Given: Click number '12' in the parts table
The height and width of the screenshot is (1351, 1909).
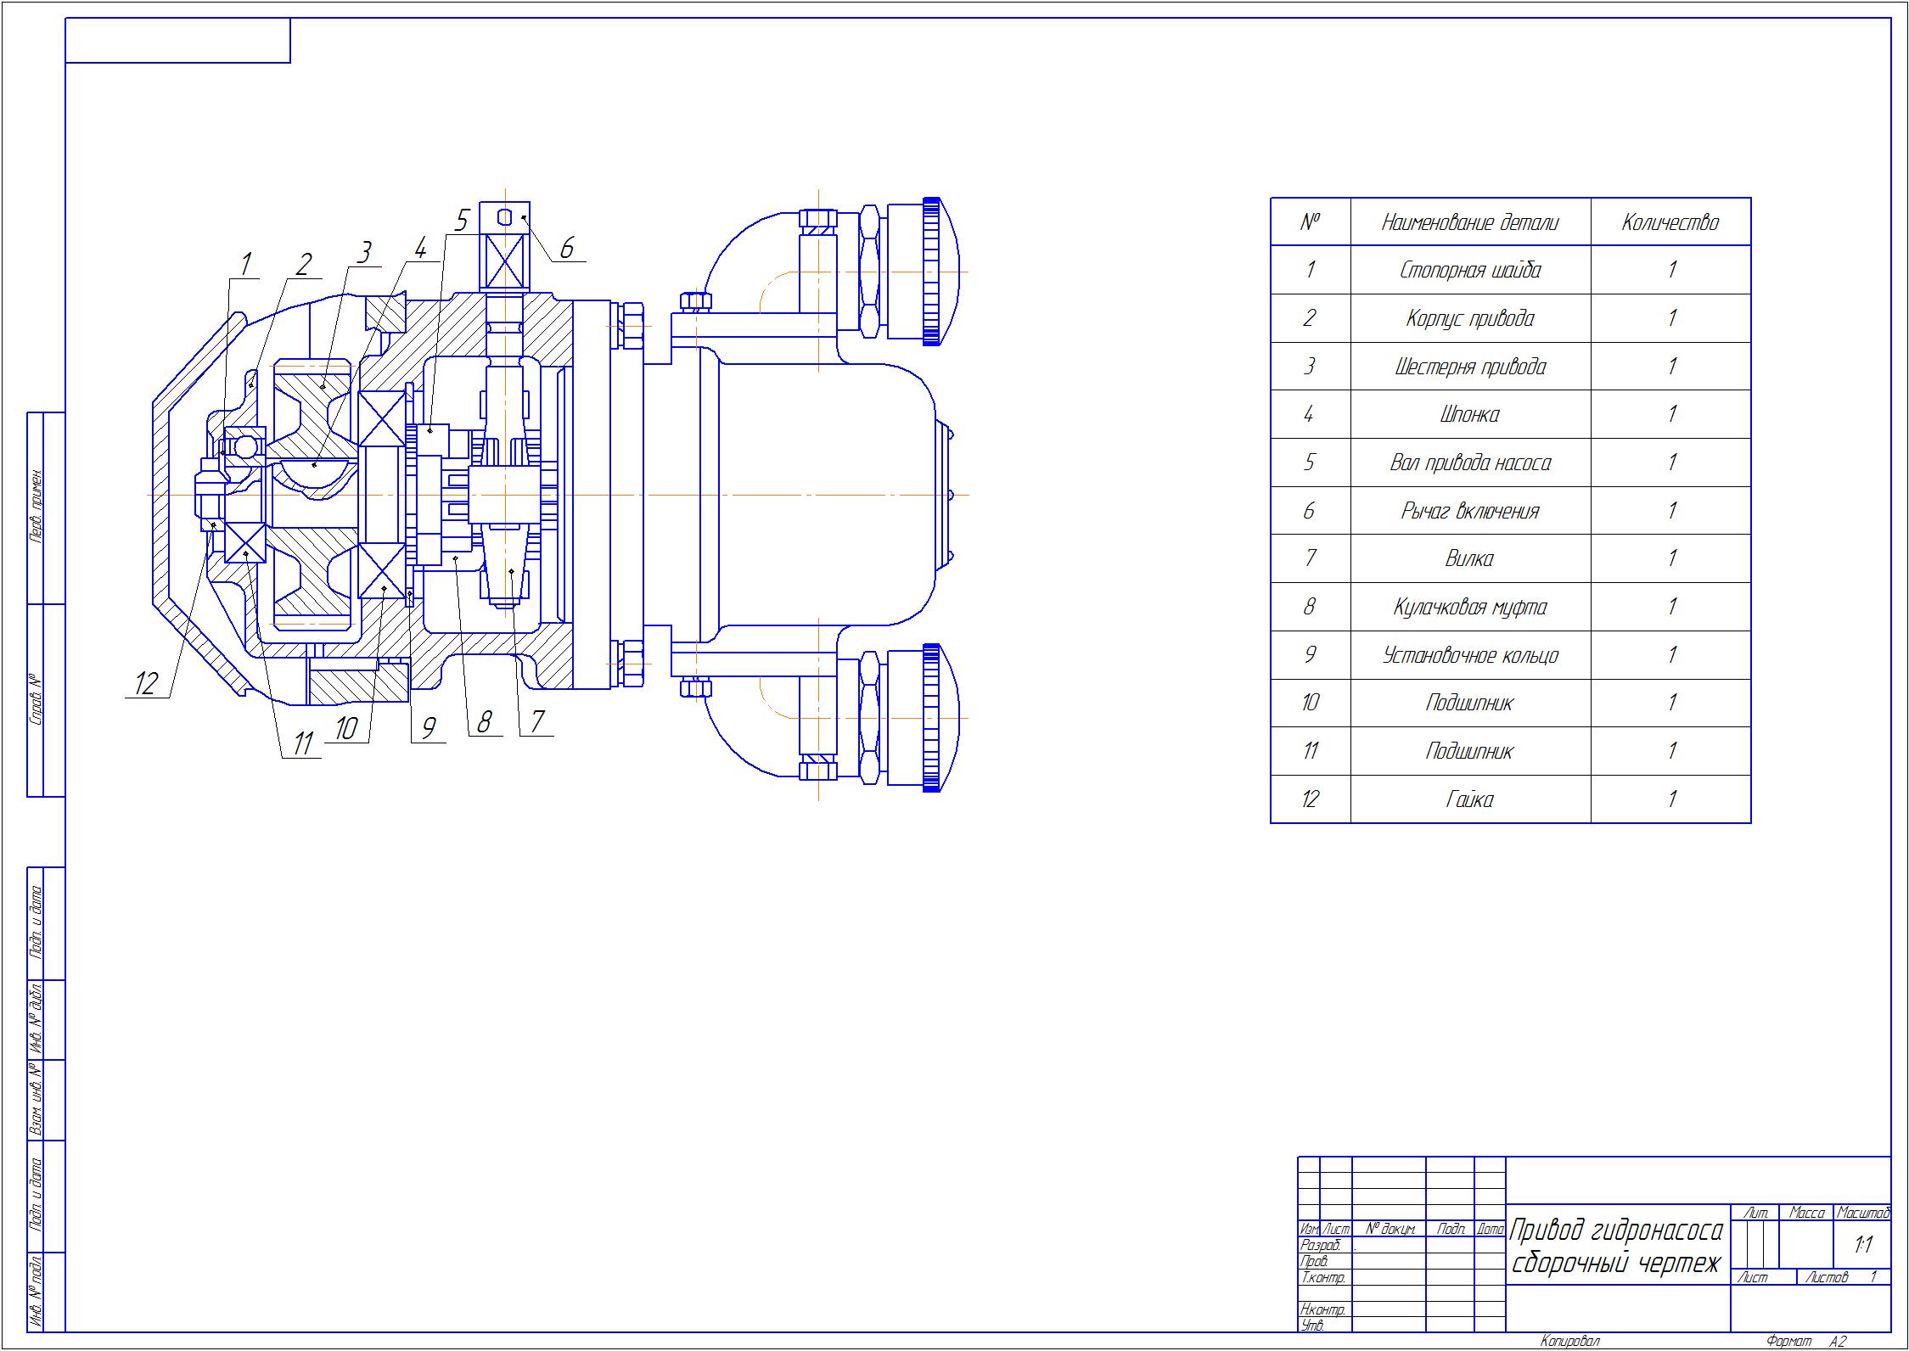Looking at the screenshot, I should pos(1310,799).
